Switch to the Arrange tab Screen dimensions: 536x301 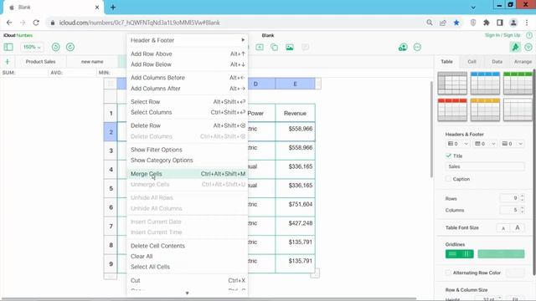tap(523, 61)
